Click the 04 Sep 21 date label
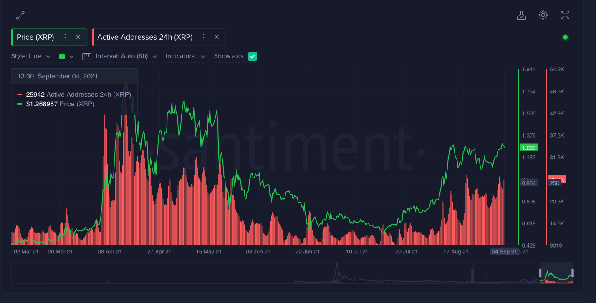Screen dimensions: 596x303 click(x=505, y=251)
